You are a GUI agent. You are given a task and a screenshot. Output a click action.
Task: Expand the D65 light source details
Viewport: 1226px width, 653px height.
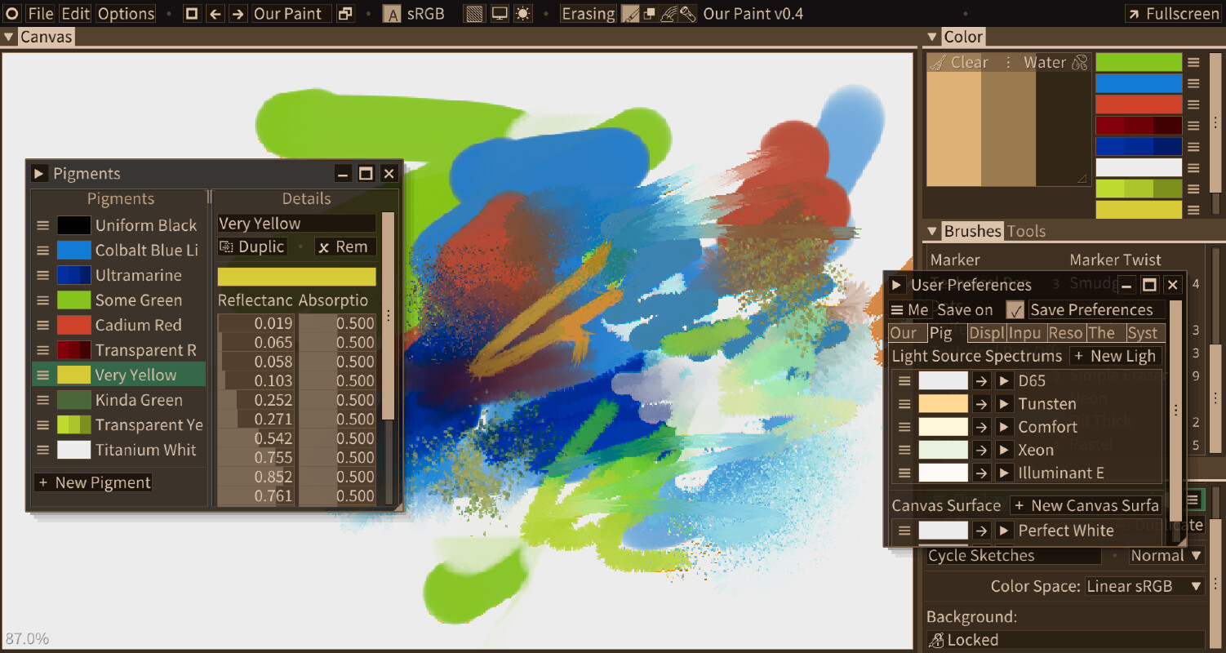tap(1005, 381)
